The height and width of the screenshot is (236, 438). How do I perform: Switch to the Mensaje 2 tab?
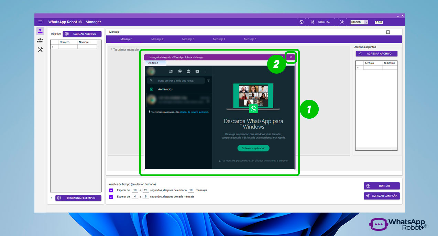(x=157, y=39)
